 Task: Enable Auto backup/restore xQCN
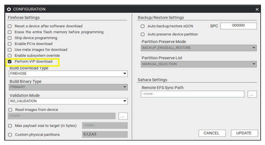click(x=143, y=26)
